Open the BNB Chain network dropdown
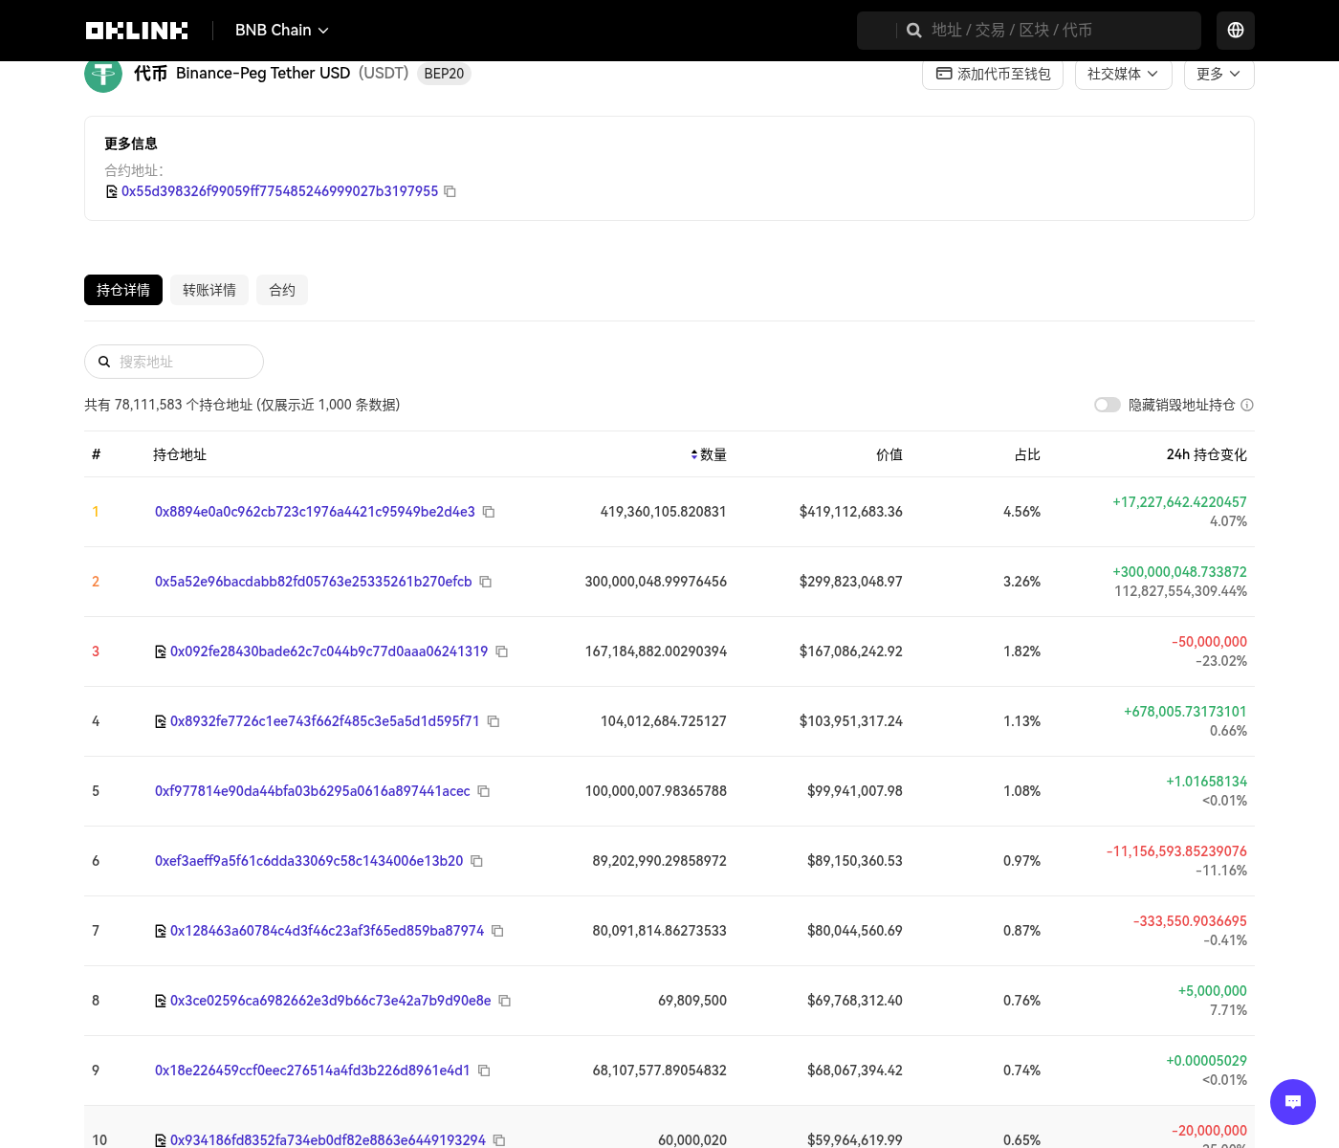The width and height of the screenshot is (1339, 1148). point(282,31)
